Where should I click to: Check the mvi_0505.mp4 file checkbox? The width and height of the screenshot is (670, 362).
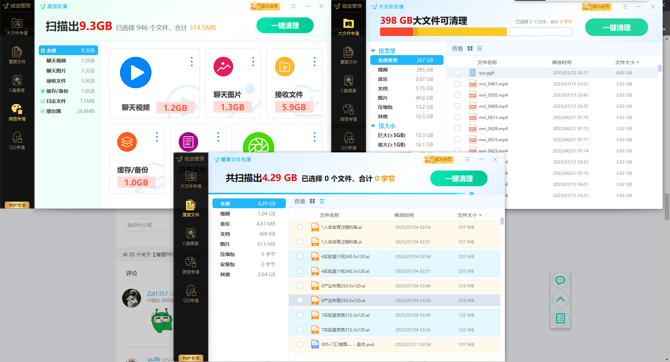457,95
